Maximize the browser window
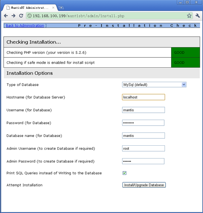 187,2
